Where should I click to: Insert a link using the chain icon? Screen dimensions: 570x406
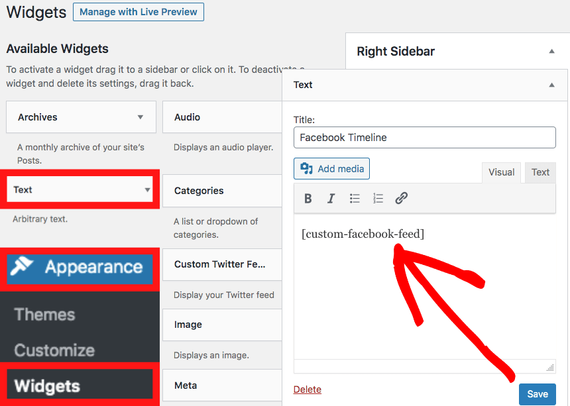click(401, 198)
